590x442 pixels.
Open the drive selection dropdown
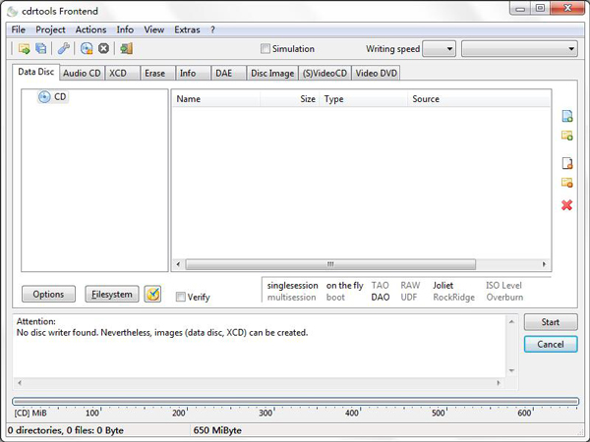tap(519, 49)
